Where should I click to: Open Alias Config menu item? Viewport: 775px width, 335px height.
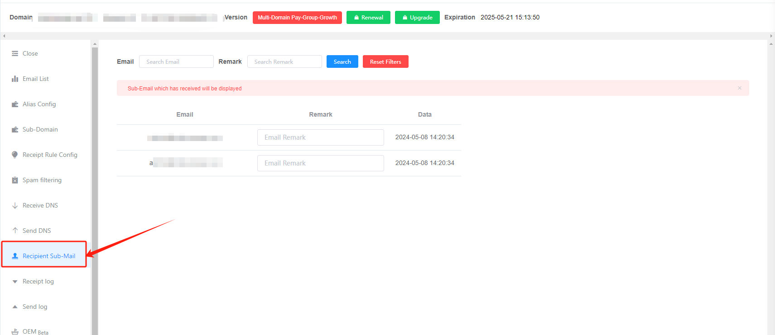click(x=39, y=104)
